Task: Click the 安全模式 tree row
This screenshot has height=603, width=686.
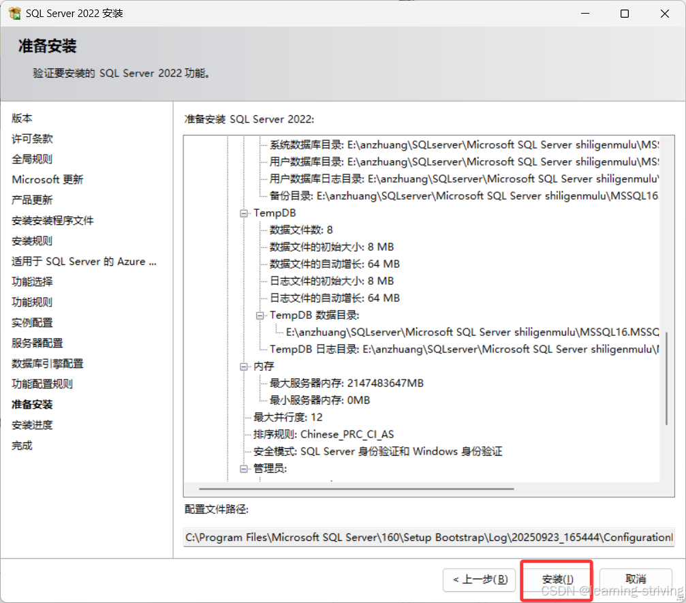Action: 378,452
